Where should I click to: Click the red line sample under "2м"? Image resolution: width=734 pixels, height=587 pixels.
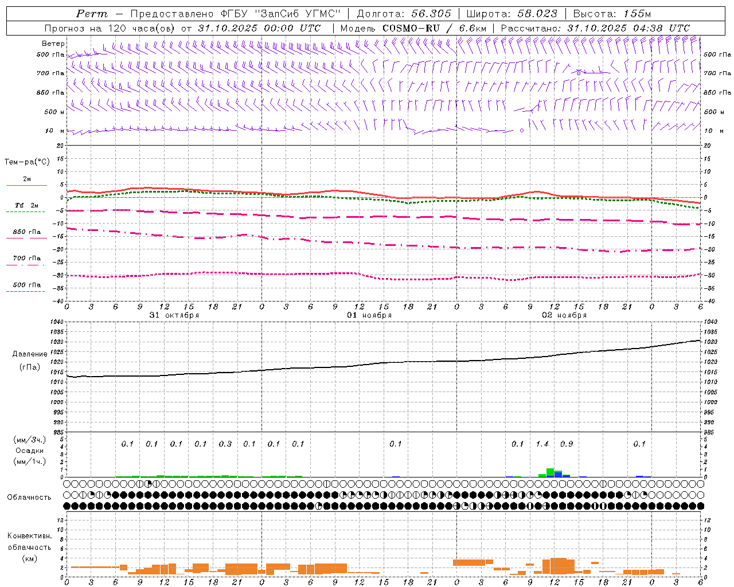coord(27,185)
